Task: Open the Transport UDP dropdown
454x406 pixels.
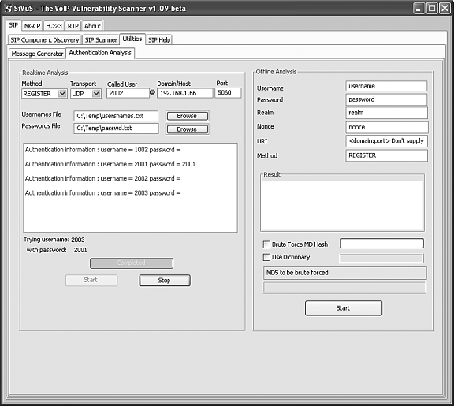Action: [x=96, y=94]
